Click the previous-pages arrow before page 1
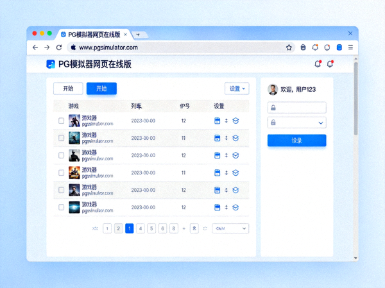 (x=95, y=228)
